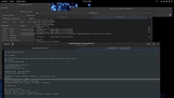Switch to the 'install zabbix 5.4 on debian 11' tab

(40, 48)
